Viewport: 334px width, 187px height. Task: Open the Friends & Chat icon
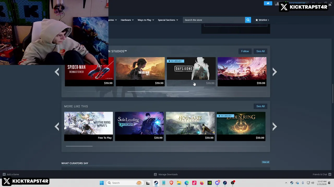[330, 174]
